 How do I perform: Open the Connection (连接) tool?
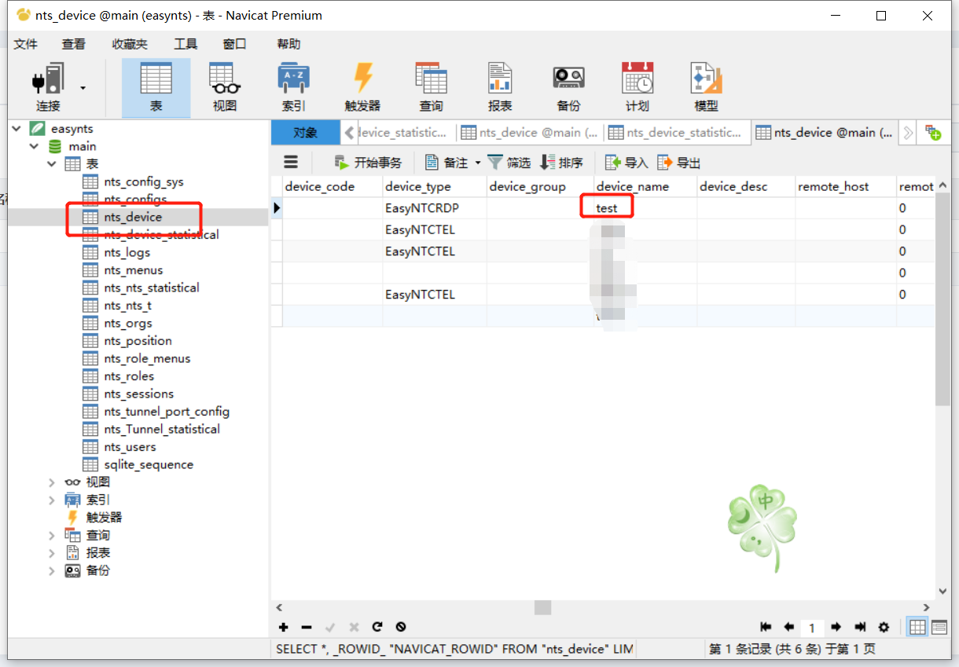48,87
